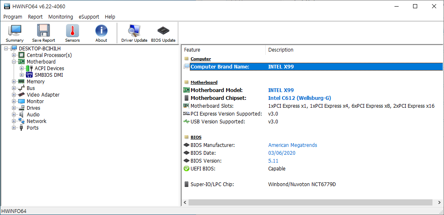Click the DESKTOP-BCIHILH computer icon
The image size is (444, 215).
tap(14, 48)
